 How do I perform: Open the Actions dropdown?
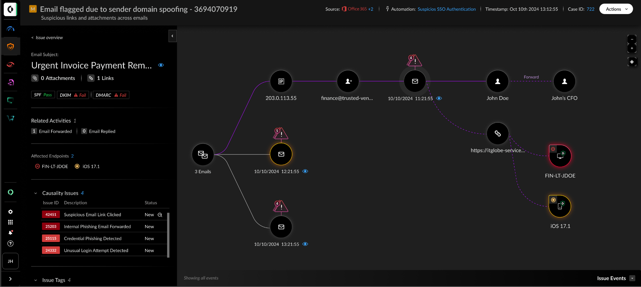[x=616, y=9]
